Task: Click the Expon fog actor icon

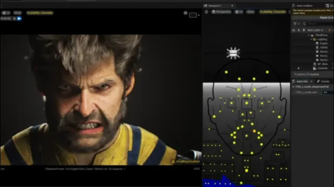Action: [317, 44]
